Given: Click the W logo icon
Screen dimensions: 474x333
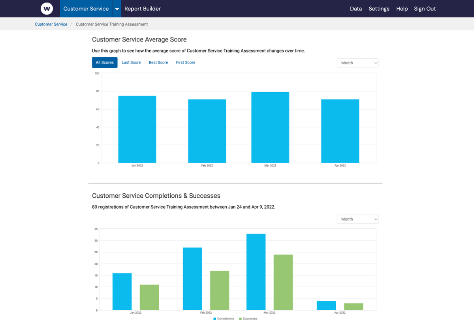Looking at the screenshot, I should click(x=47, y=8).
